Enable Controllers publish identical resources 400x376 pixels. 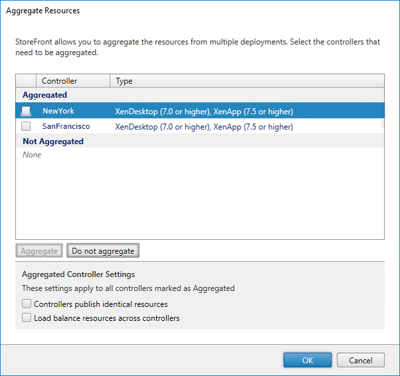pyautogui.click(x=27, y=304)
